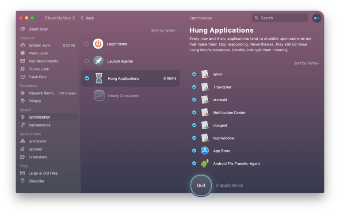
Task: Click the Uninstaller sidebar icon
Action: [x=23, y=141]
